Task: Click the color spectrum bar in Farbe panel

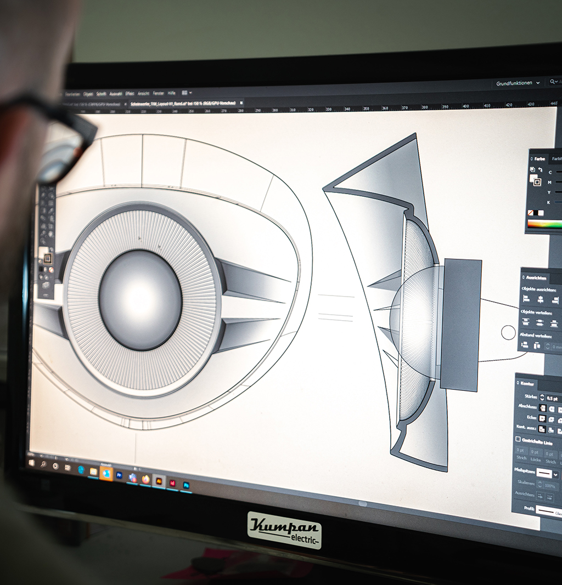Action: pos(544,224)
